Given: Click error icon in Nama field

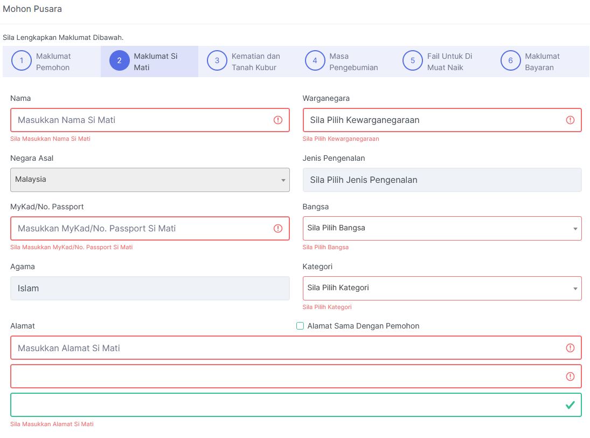Looking at the screenshot, I should (x=278, y=120).
